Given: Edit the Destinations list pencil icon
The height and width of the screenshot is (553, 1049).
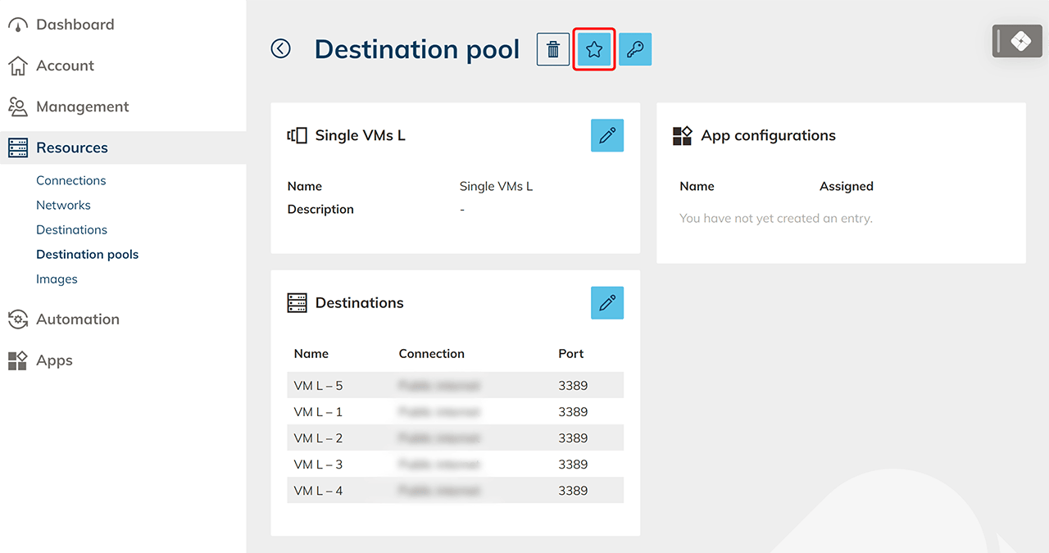Looking at the screenshot, I should click(x=607, y=303).
